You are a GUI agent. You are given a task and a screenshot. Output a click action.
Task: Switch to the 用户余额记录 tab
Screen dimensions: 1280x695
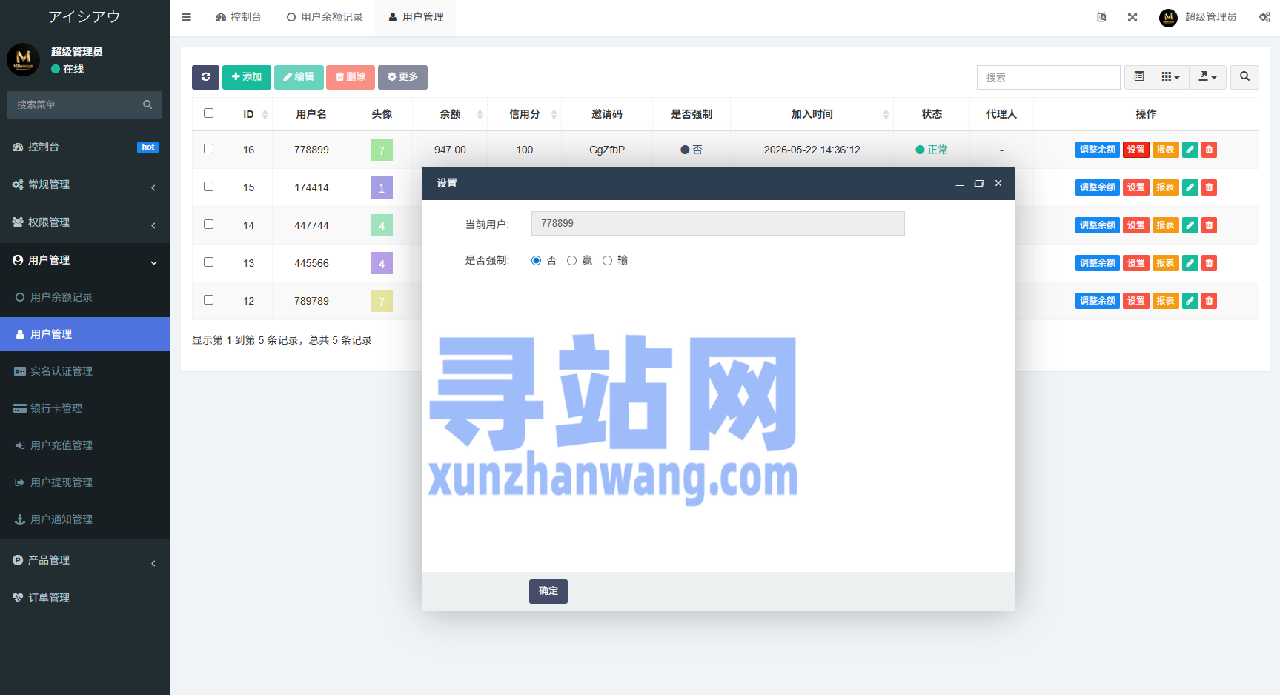[325, 17]
